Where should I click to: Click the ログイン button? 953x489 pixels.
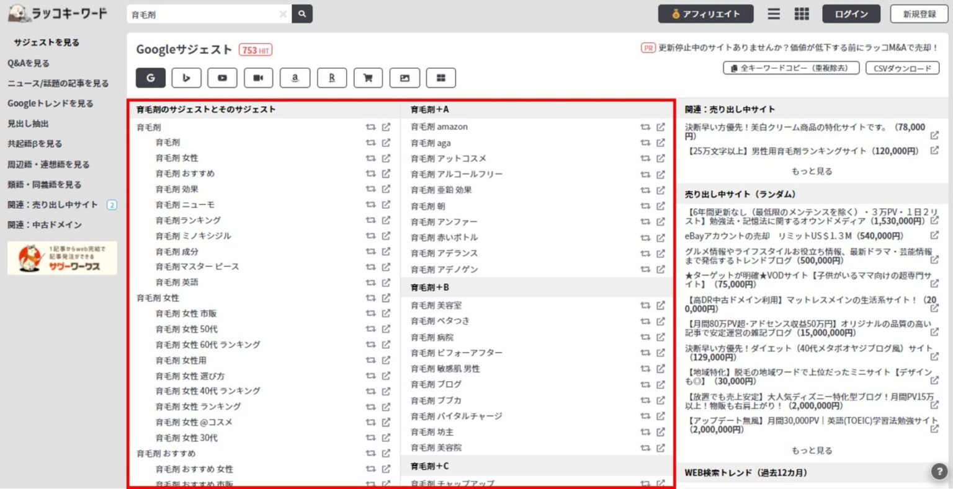pyautogui.click(x=851, y=14)
